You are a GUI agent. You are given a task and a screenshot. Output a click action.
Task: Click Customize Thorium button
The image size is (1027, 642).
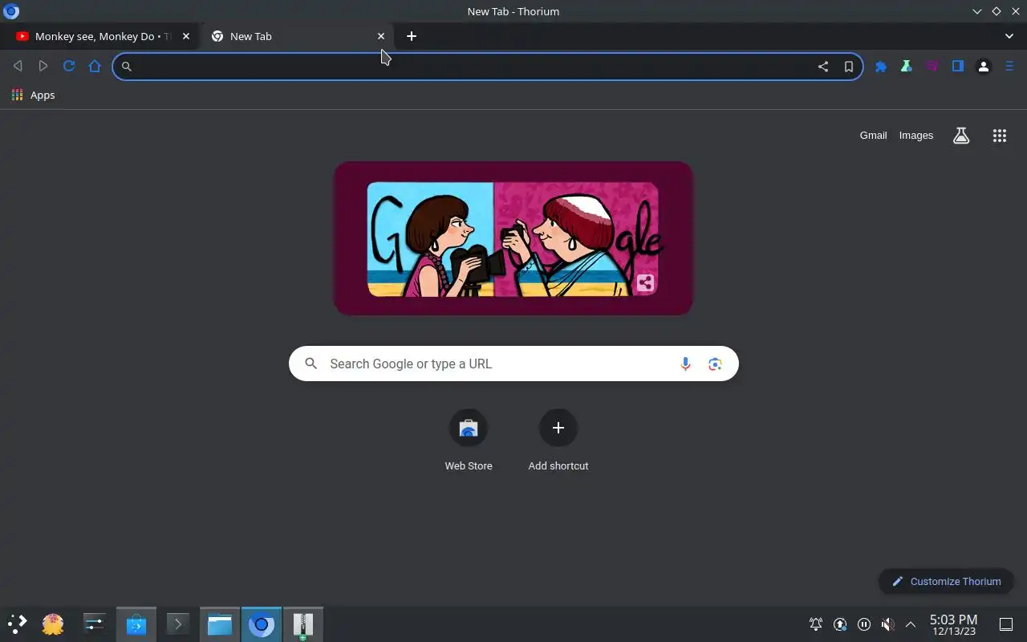(x=946, y=581)
